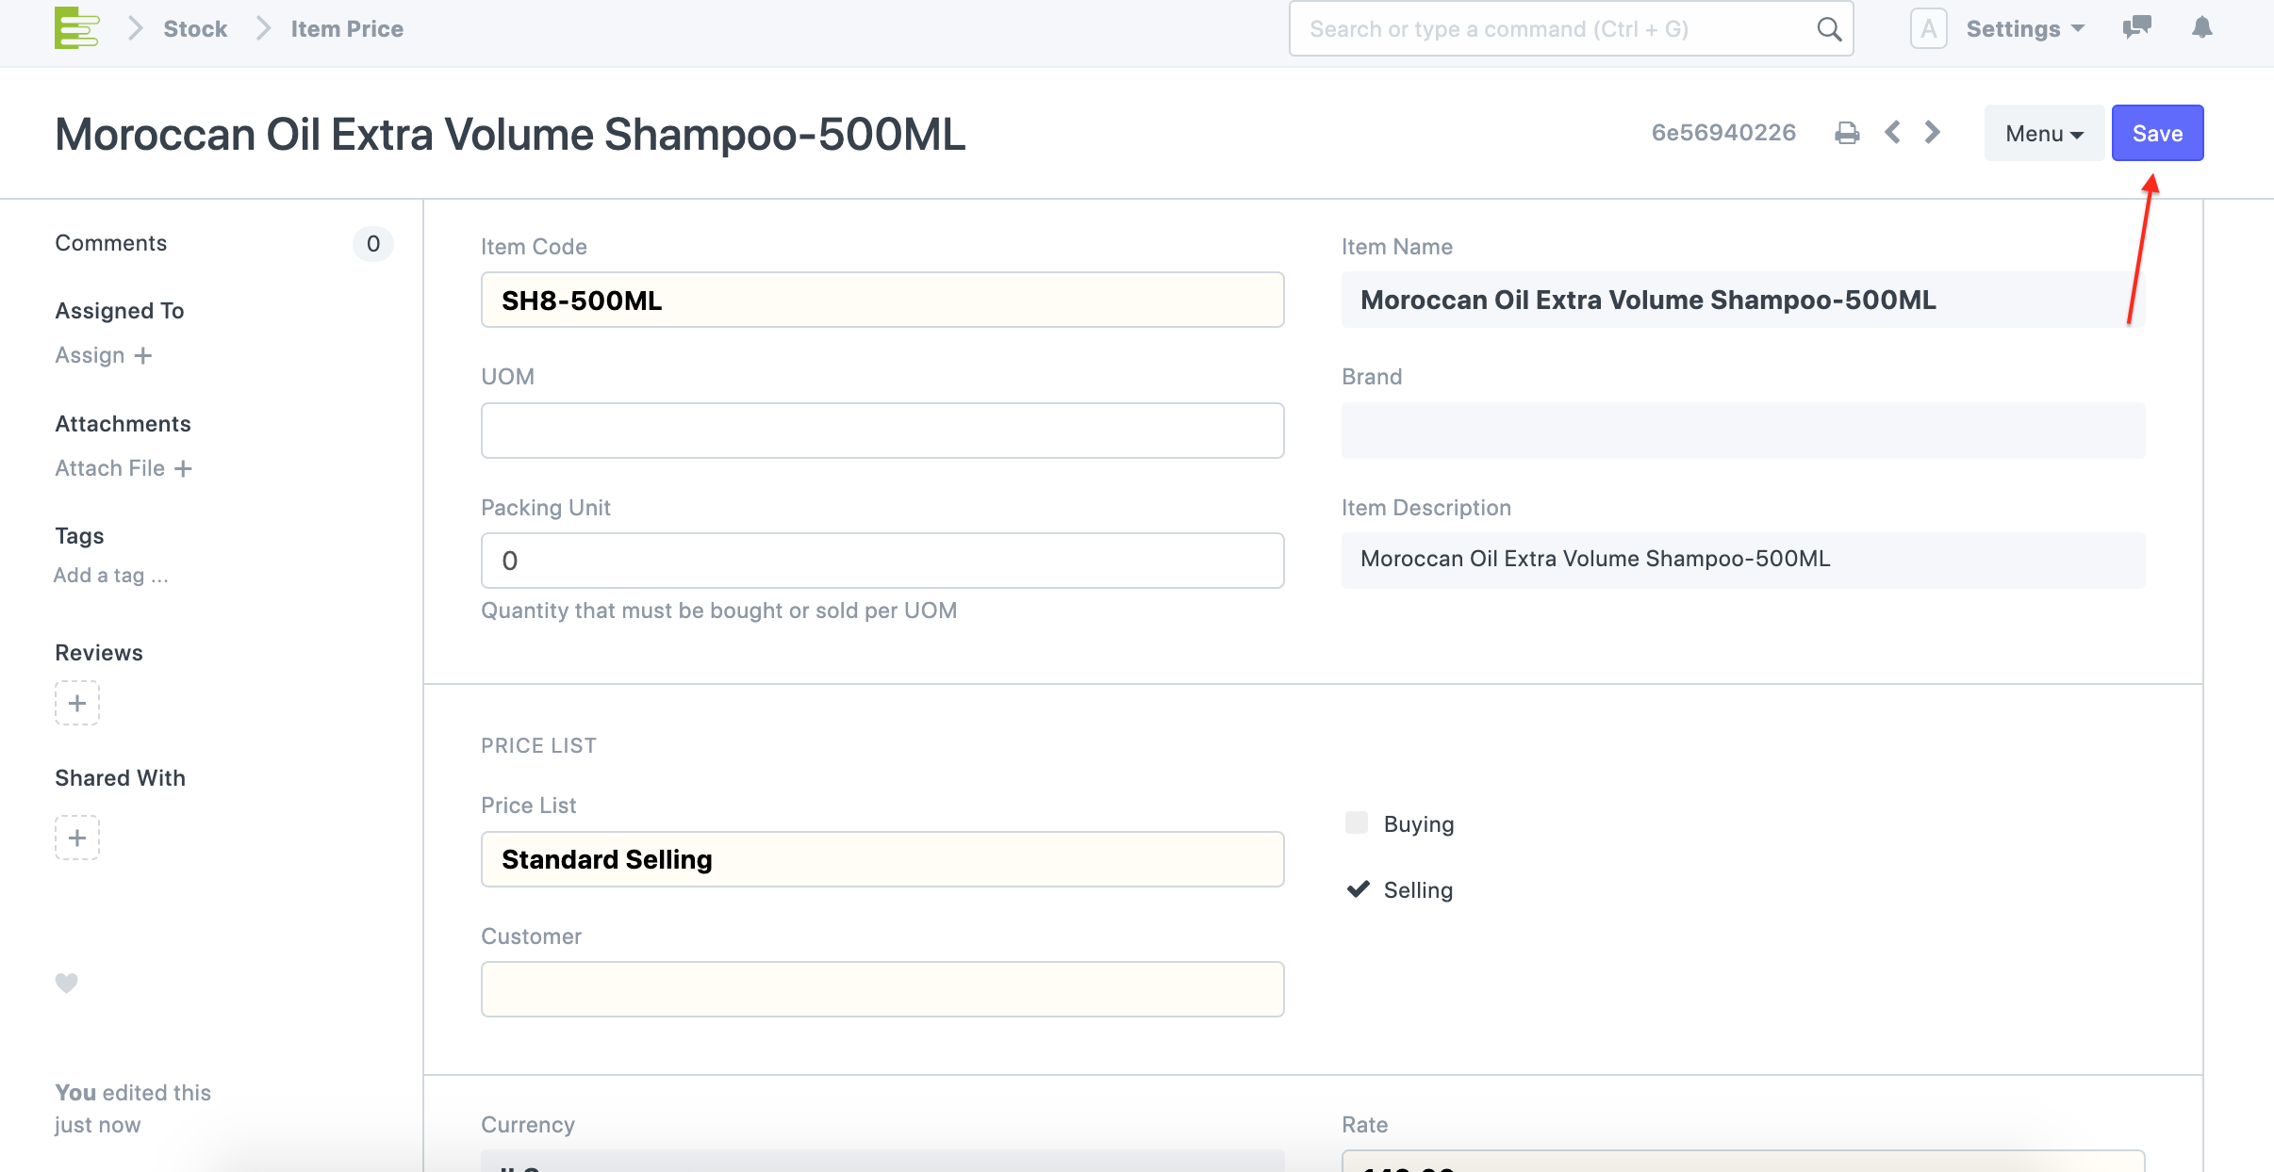This screenshot has height=1172, width=2274.
Task: Click the ERPNext home logo
Action: pyautogui.click(x=76, y=28)
